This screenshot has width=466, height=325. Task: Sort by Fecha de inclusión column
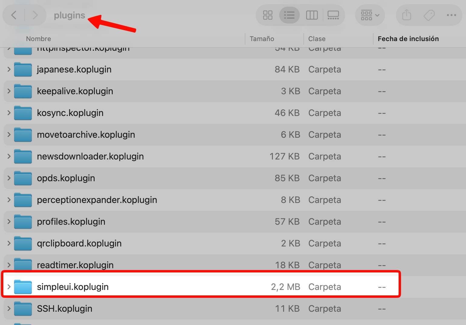(x=408, y=39)
